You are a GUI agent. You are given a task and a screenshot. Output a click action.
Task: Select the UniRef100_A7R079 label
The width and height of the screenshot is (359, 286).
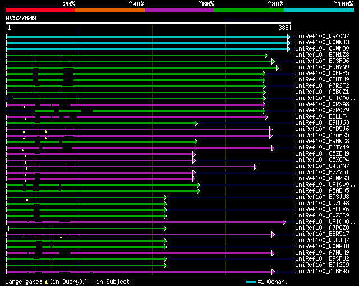(322, 110)
